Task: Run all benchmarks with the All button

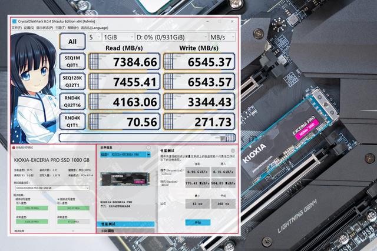Action: pos(72,42)
